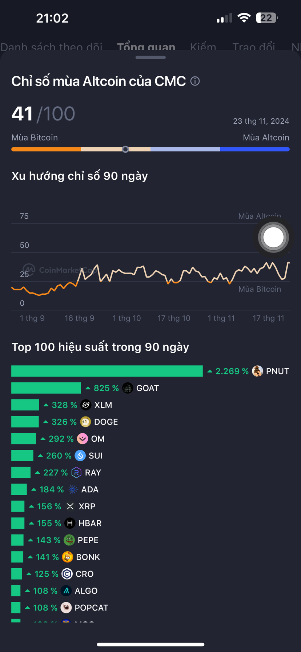The height and width of the screenshot is (652, 301).
Task: Open the ADA Cardano icon
Action: [x=72, y=489]
